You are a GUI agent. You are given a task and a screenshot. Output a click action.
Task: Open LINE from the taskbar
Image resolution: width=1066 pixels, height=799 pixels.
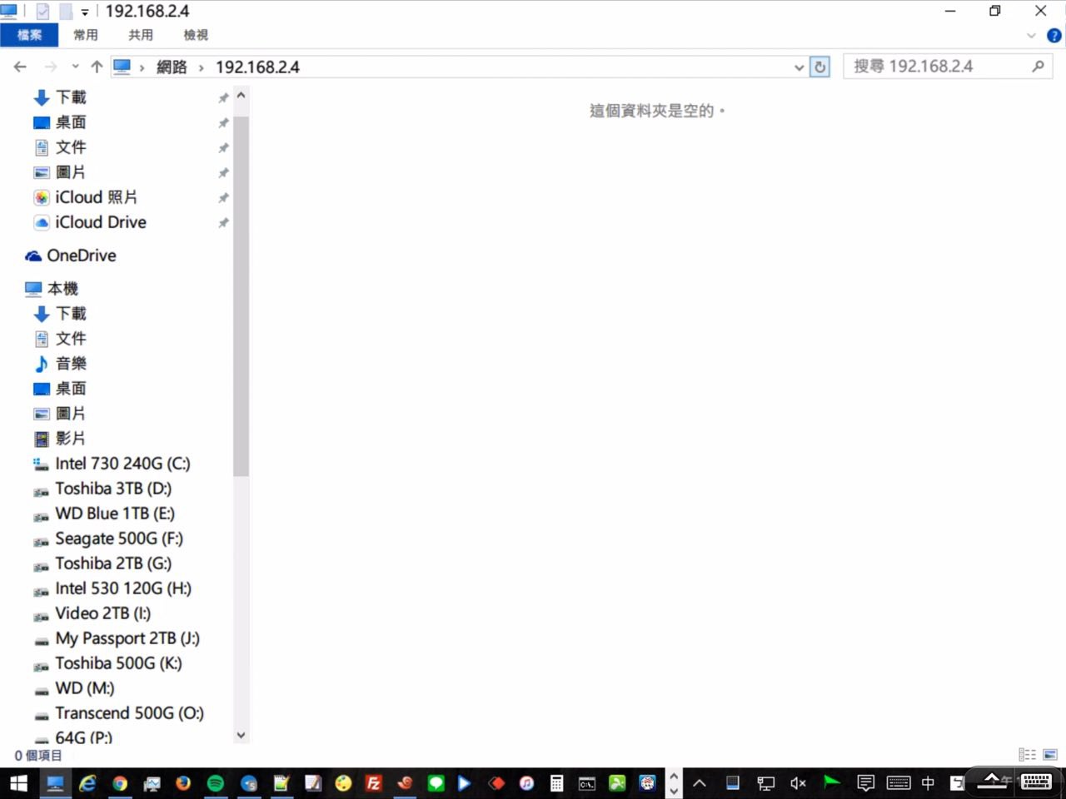436,783
